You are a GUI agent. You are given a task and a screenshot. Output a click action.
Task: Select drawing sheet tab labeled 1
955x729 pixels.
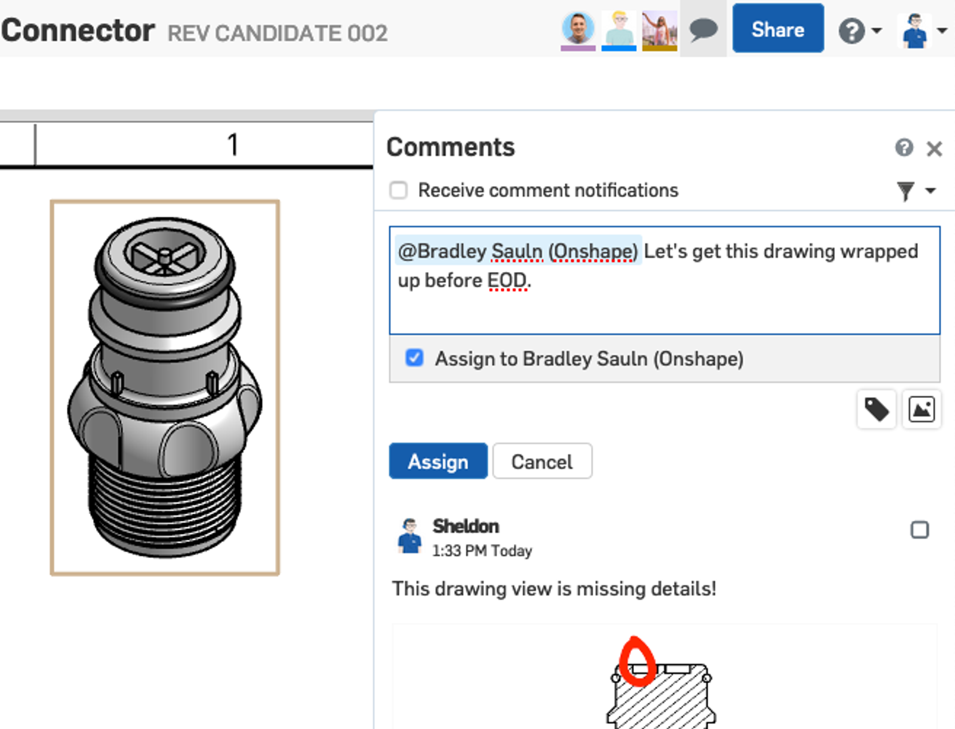[x=233, y=143]
